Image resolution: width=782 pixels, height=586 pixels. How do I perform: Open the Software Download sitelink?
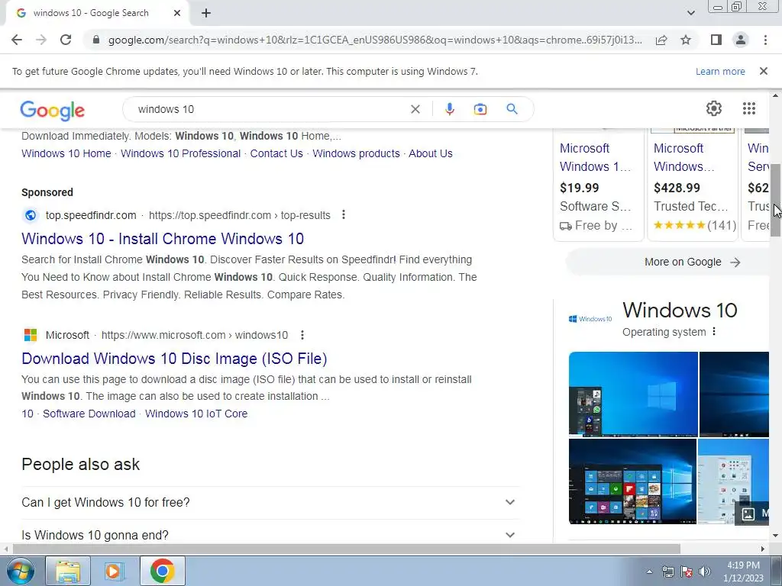click(89, 414)
